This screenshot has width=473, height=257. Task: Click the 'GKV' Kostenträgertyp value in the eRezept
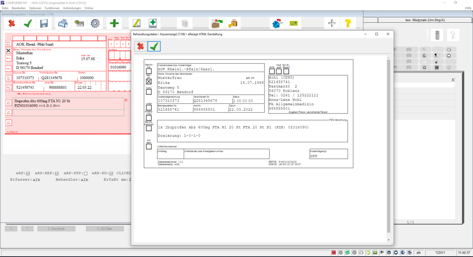(x=314, y=156)
